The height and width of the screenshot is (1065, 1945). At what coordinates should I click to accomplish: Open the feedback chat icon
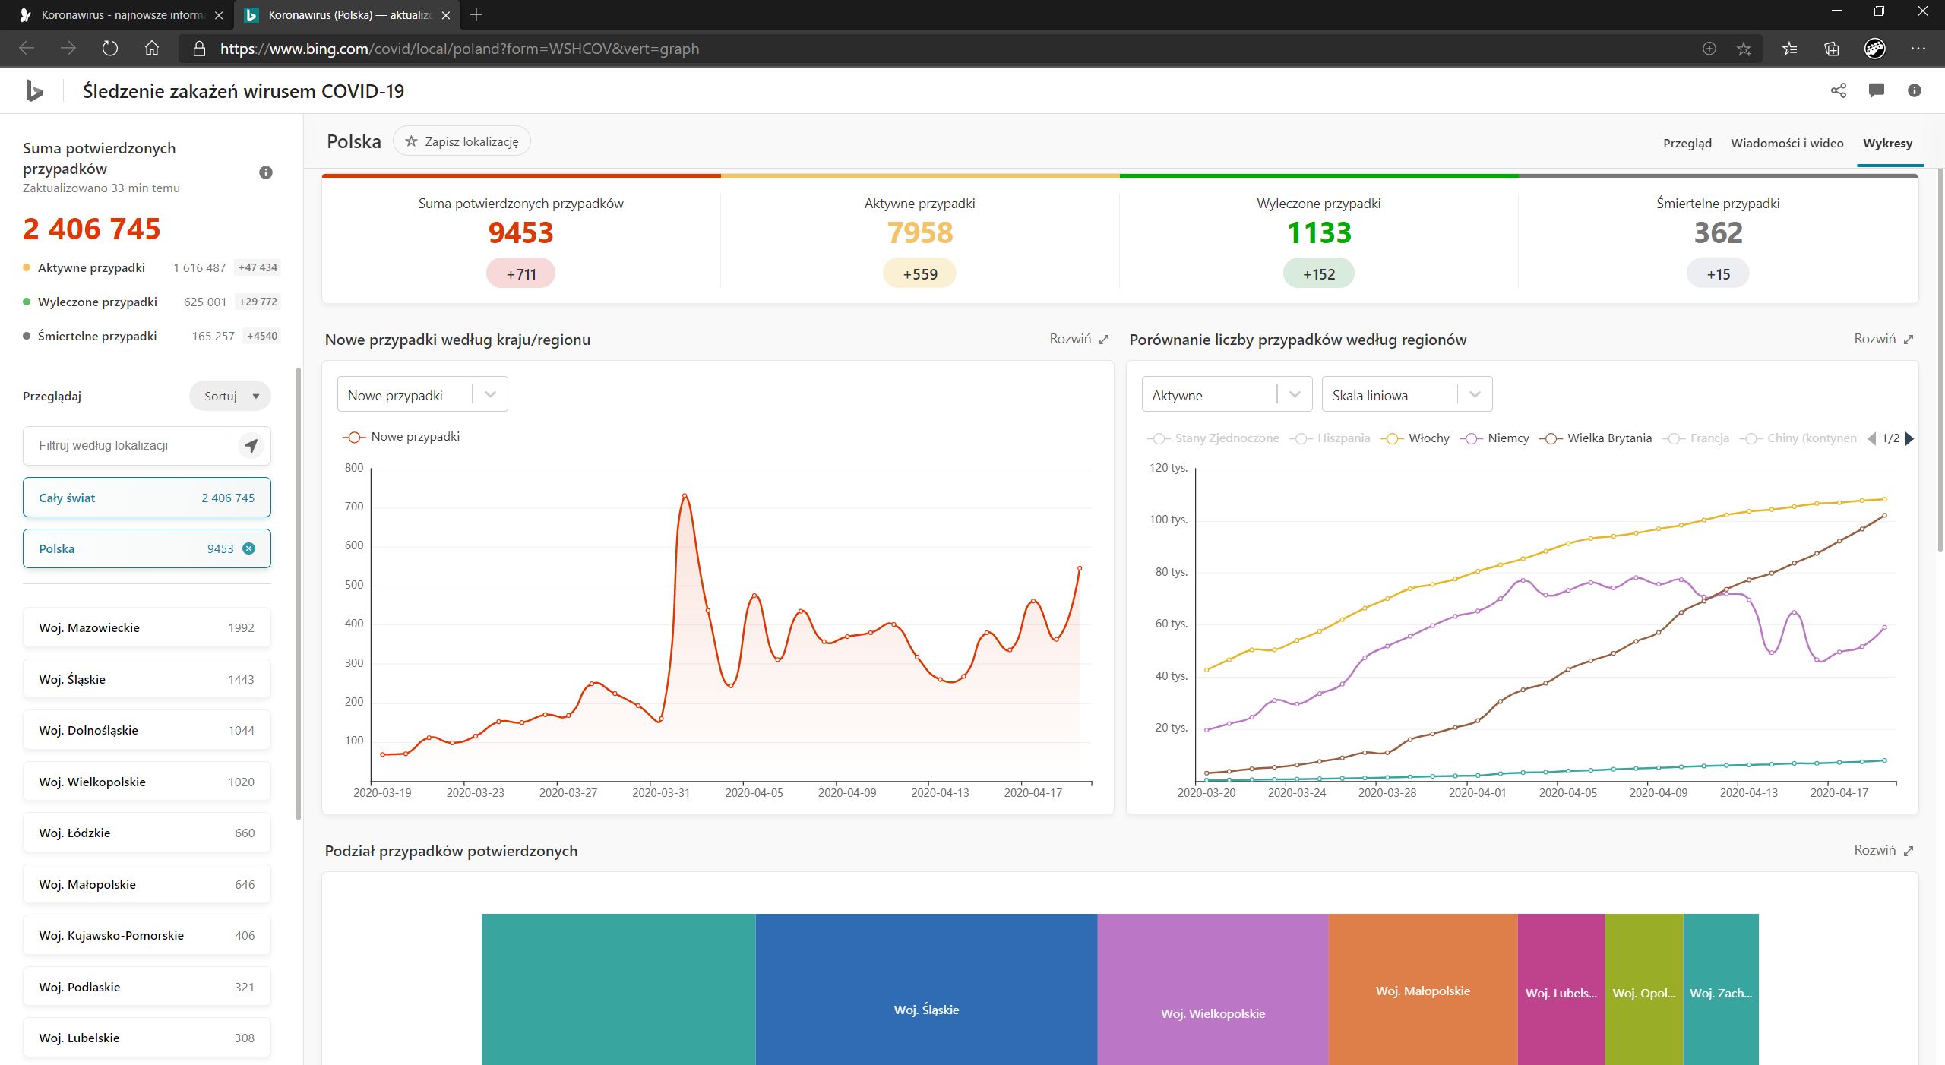pos(1876,90)
